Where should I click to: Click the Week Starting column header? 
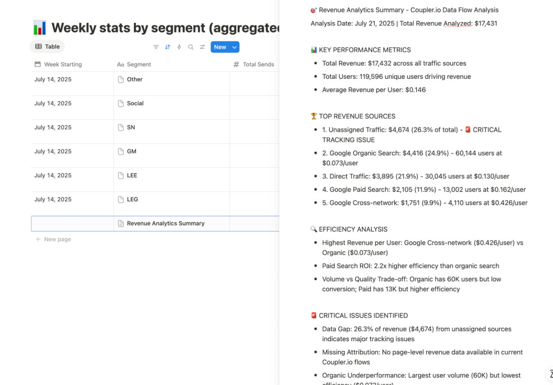click(58, 64)
